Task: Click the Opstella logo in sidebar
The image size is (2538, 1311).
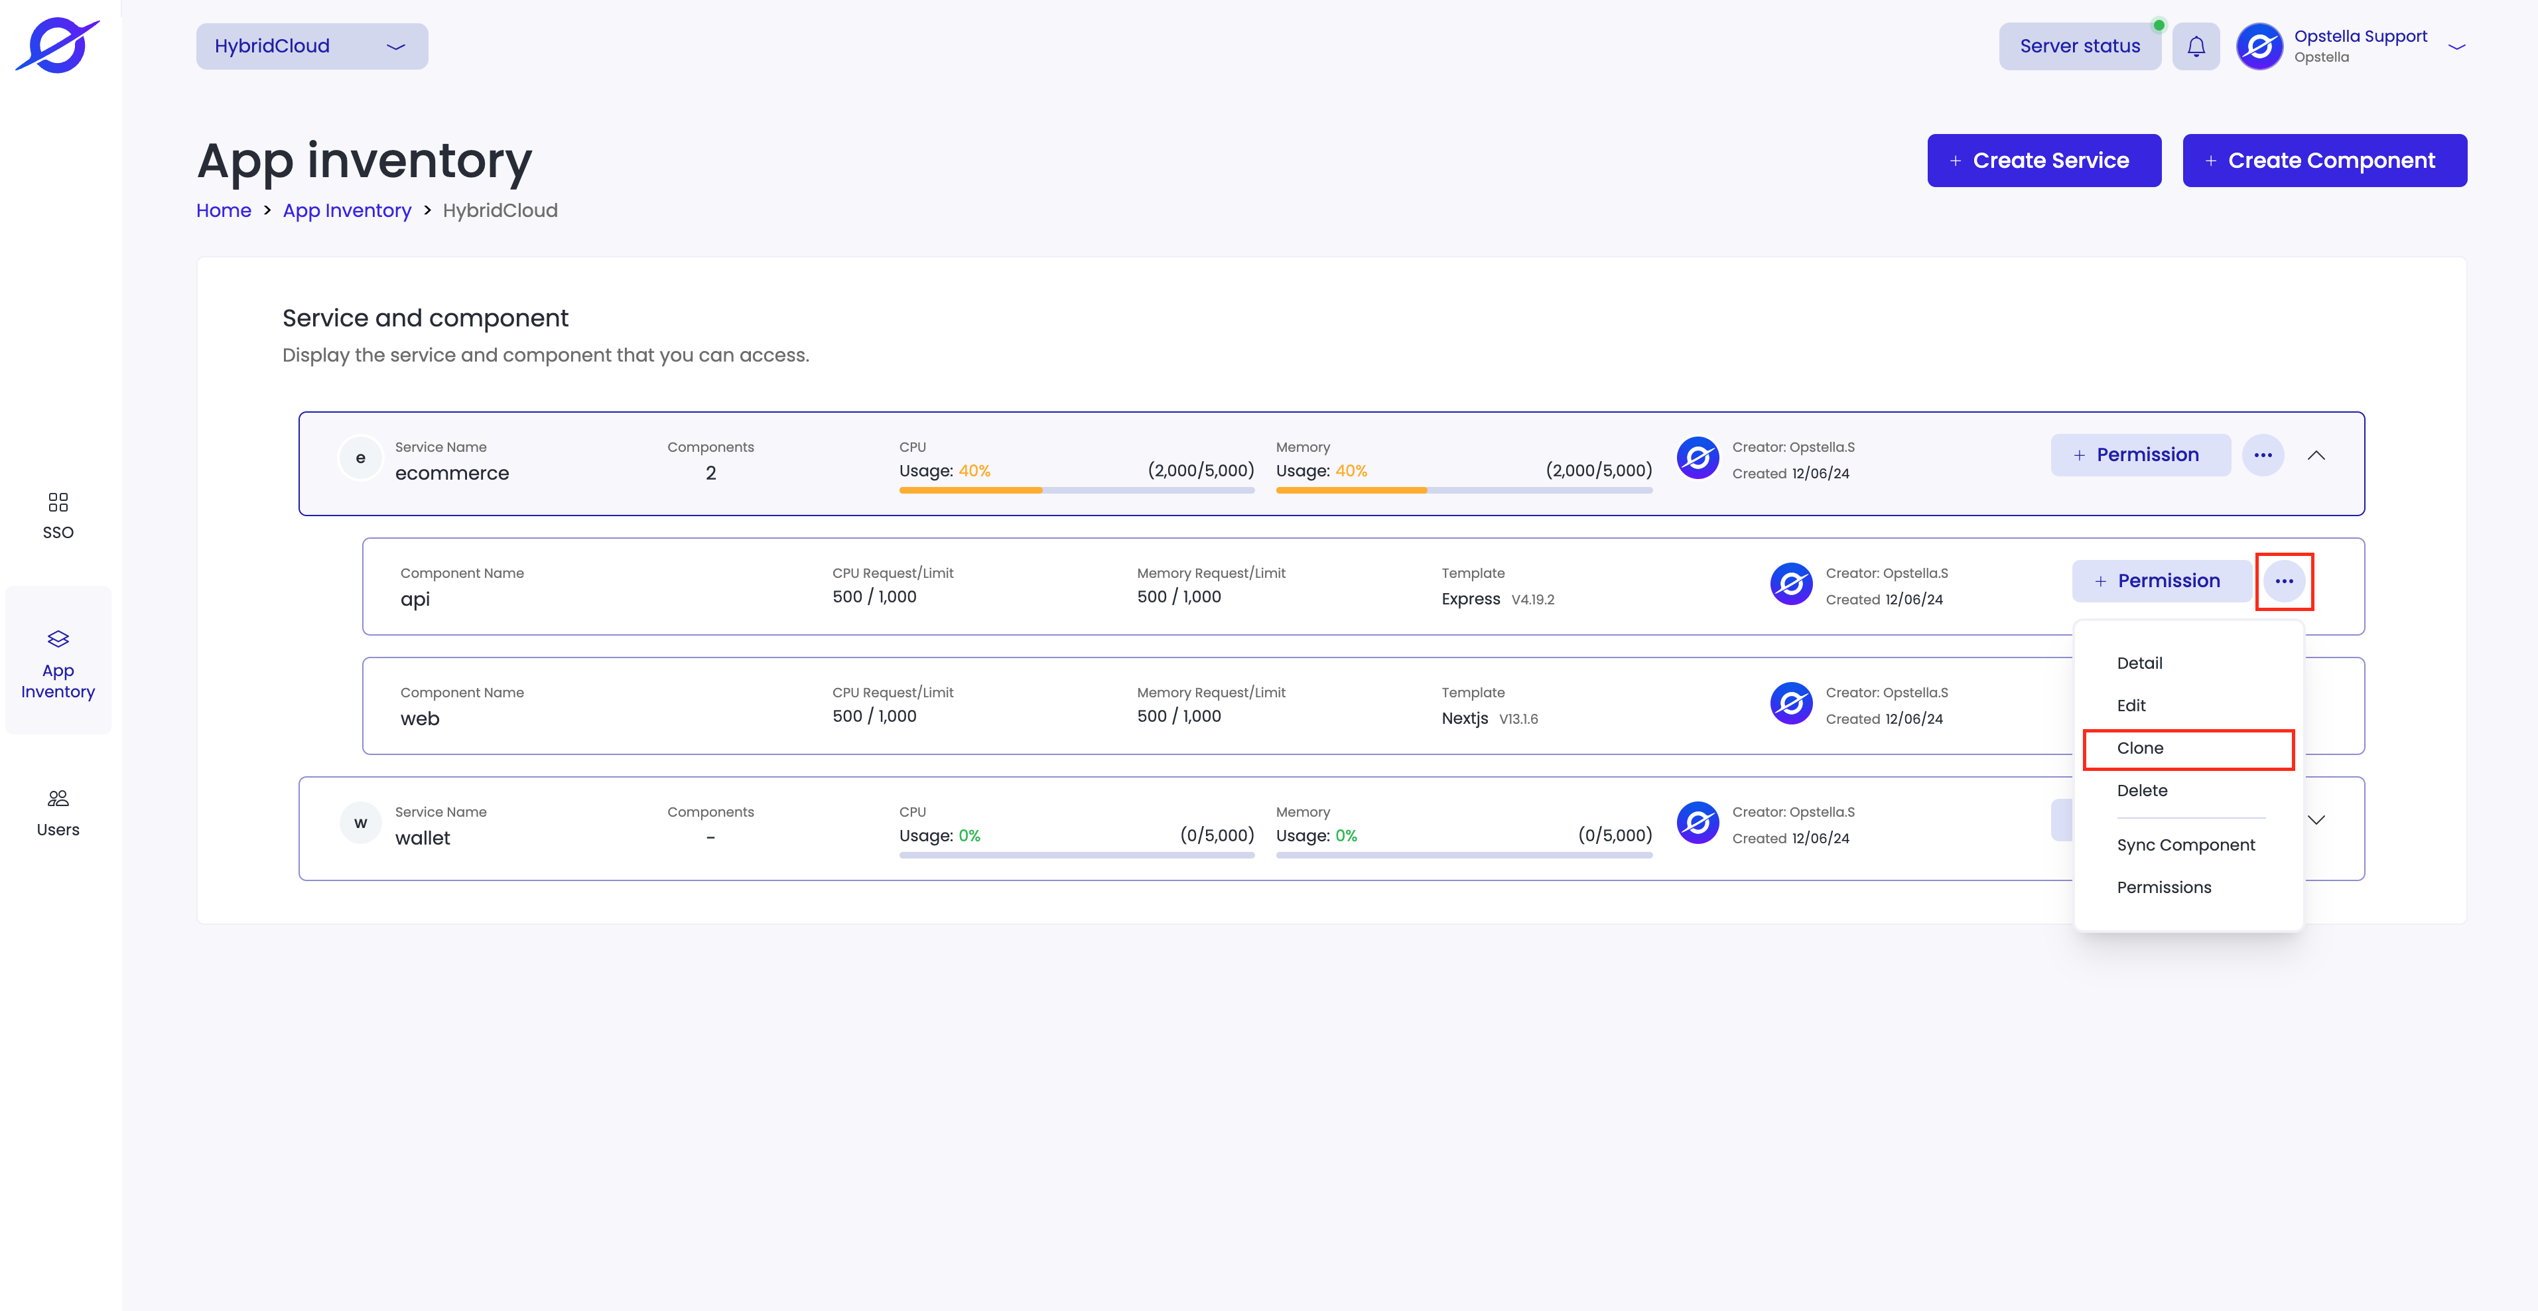Action: click(58, 45)
